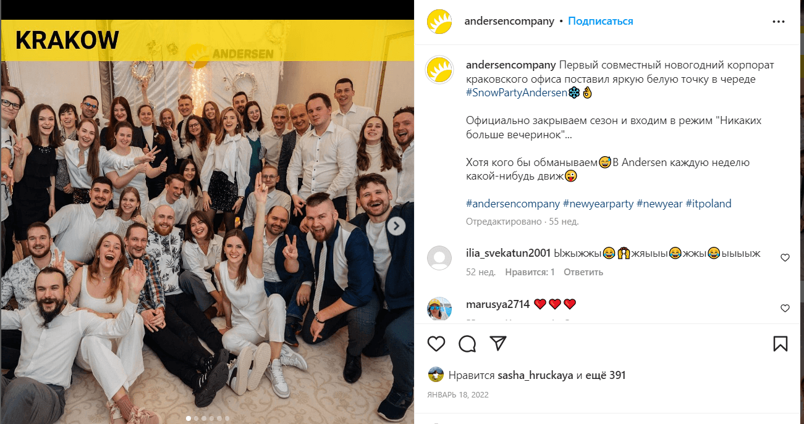Open the #SnowPartyAndersen hashtag

pyautogui.click(x=517, y=93)
